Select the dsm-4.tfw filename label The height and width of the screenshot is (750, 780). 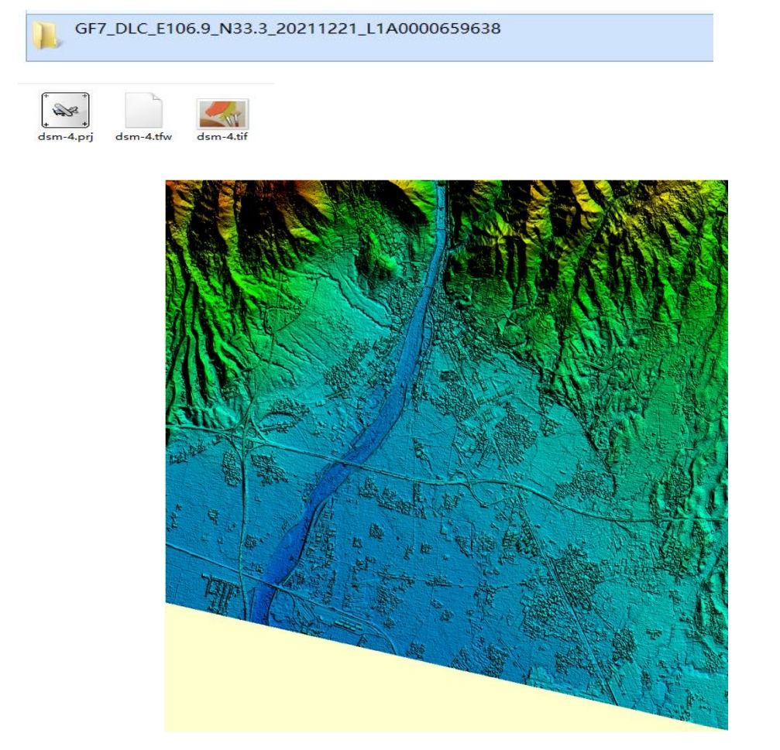pos(143,137)
